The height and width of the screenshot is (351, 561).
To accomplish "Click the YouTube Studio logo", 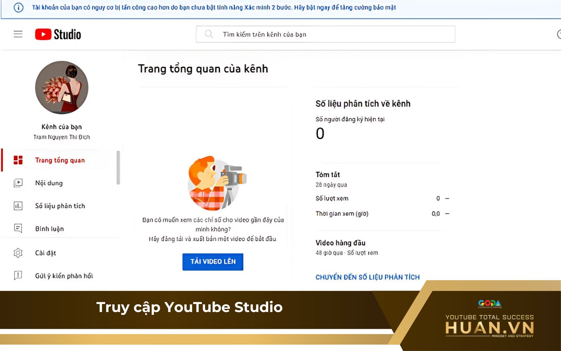I will click(58, 34).
